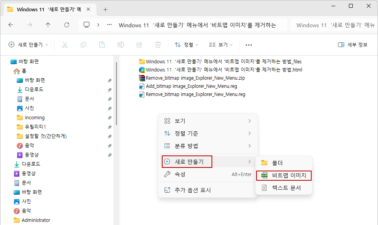Select 분류 방법 in the context menu
378x225 pixels.
pyautogui.click(x=208, y=146)
